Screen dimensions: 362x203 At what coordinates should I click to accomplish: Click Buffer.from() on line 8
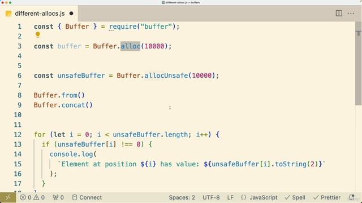point(59,95)
